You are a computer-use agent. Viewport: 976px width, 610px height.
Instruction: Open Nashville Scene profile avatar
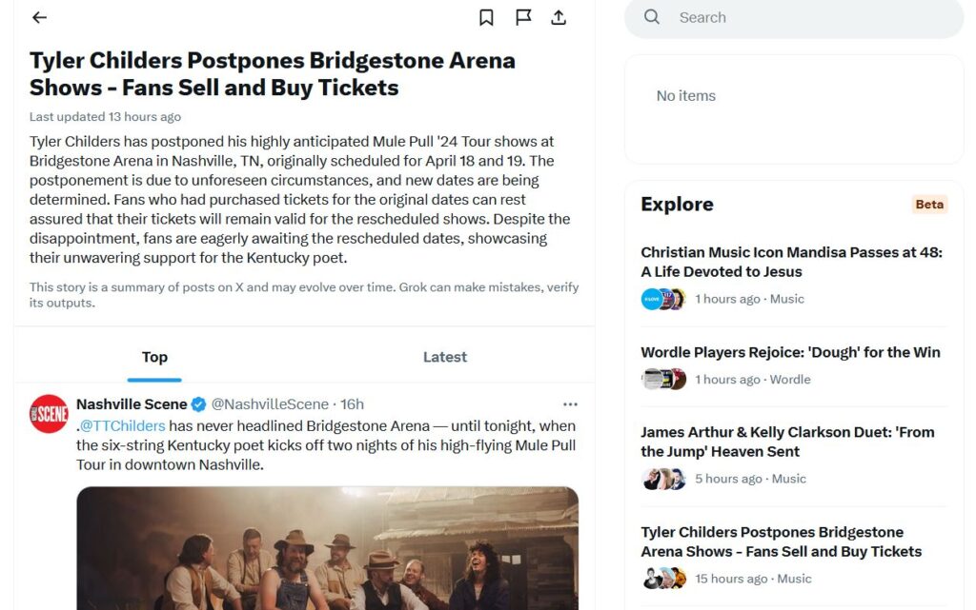point(49,414)
